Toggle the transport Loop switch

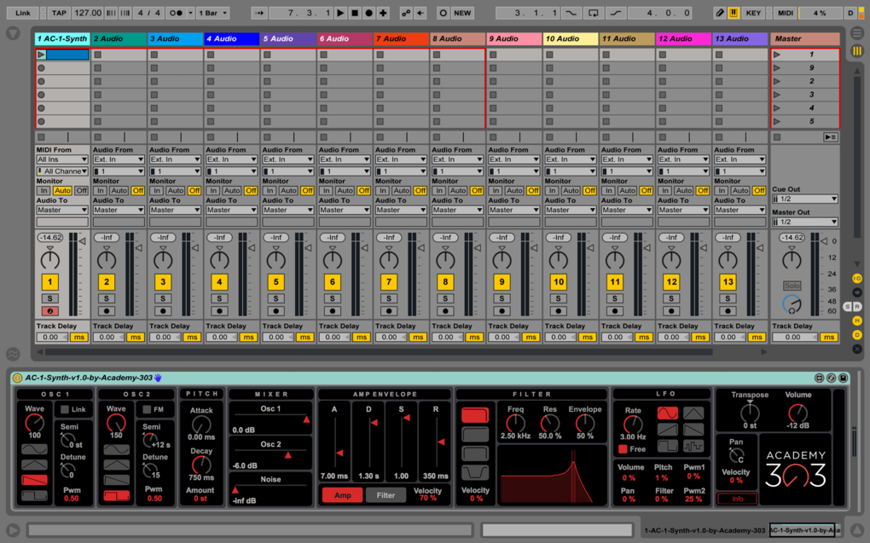click(593, 13)
